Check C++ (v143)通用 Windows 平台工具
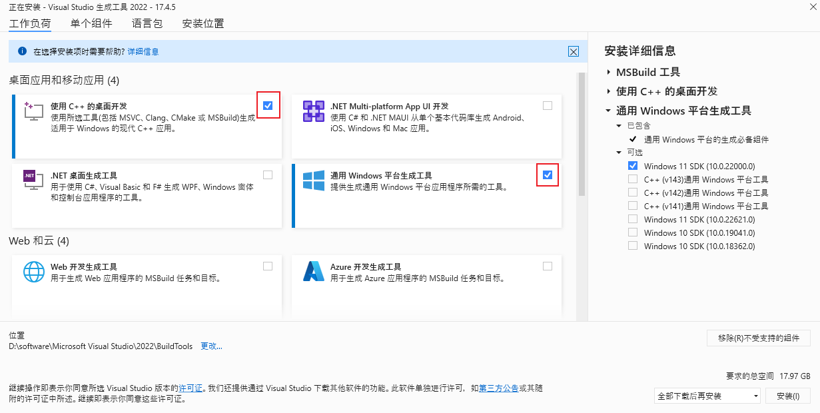This screenshot has width=820, height=413. click(x=633, y=179)
